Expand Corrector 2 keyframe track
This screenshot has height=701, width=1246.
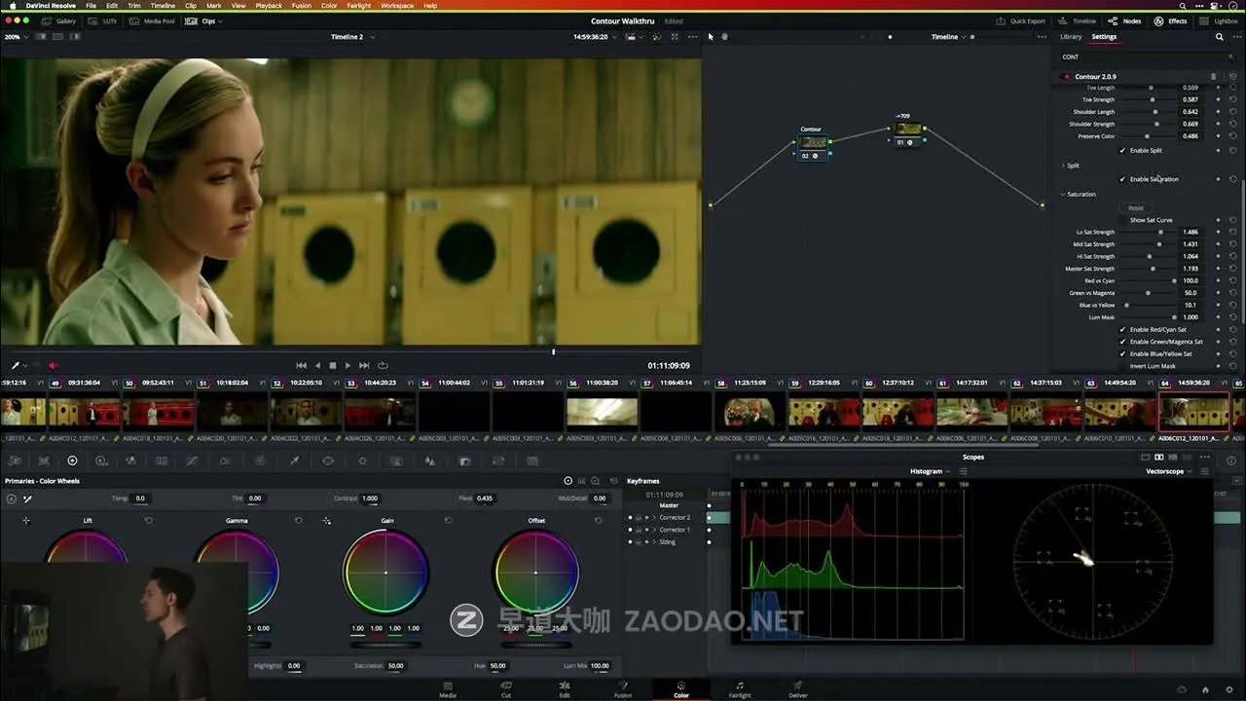tap(654, 517)
